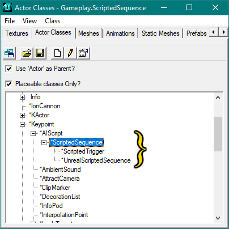
Task: Select AmbientSound class in the tree
Action: click(x=60, y=169)
